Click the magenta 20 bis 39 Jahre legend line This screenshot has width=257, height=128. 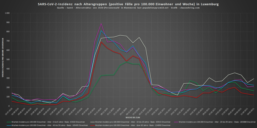tap(176, 122)
